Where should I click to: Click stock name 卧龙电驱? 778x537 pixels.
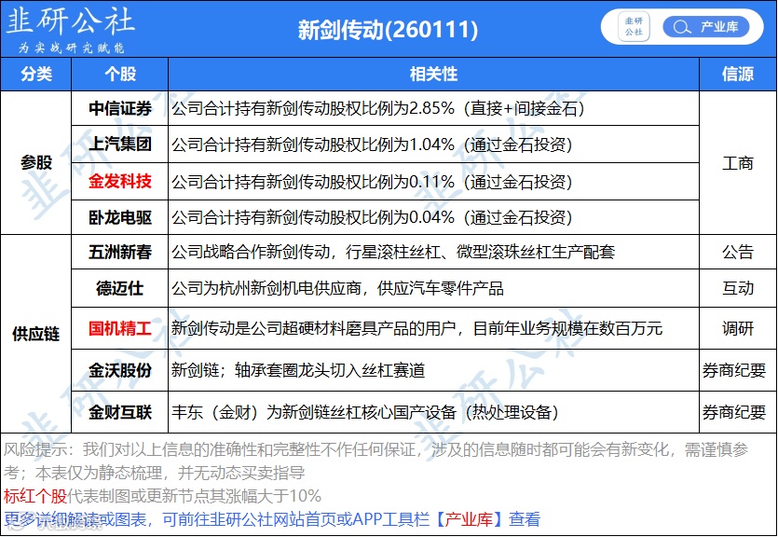click(x=120, y=217)
